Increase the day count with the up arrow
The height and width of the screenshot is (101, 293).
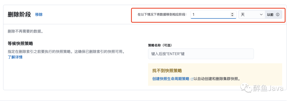click(x=232, y=14)
